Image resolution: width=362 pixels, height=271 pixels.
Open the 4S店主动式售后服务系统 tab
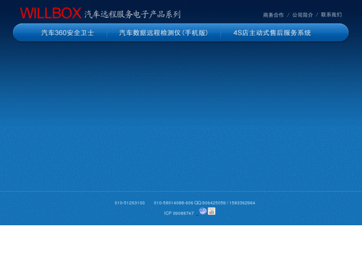click(x=272, y=33)
